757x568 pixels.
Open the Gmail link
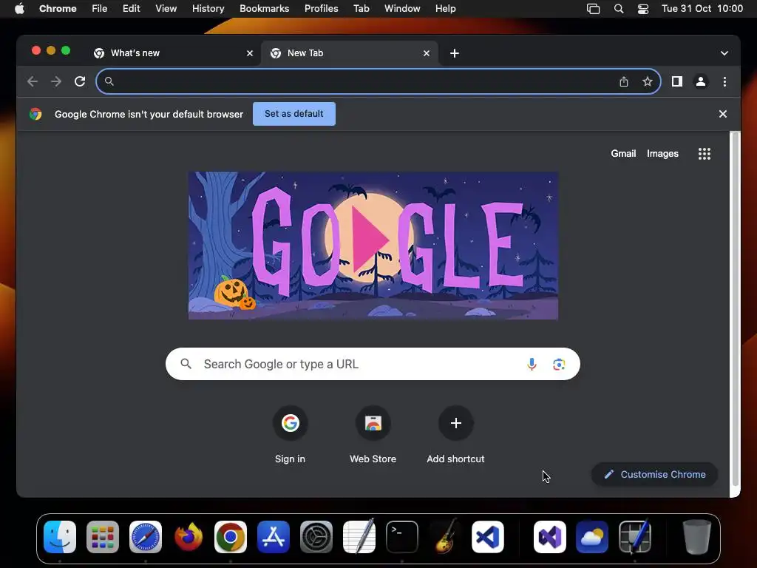[623, 154]
